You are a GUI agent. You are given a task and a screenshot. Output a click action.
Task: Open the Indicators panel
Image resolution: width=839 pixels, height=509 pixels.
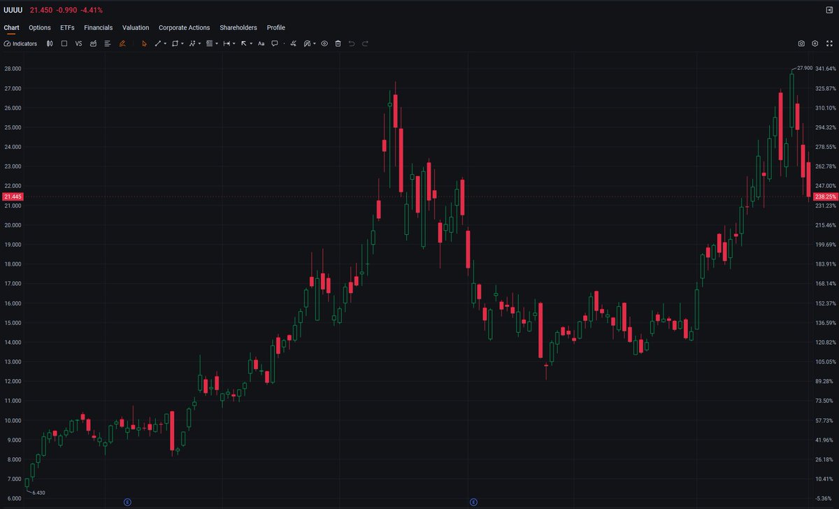(x=20, y=43)
